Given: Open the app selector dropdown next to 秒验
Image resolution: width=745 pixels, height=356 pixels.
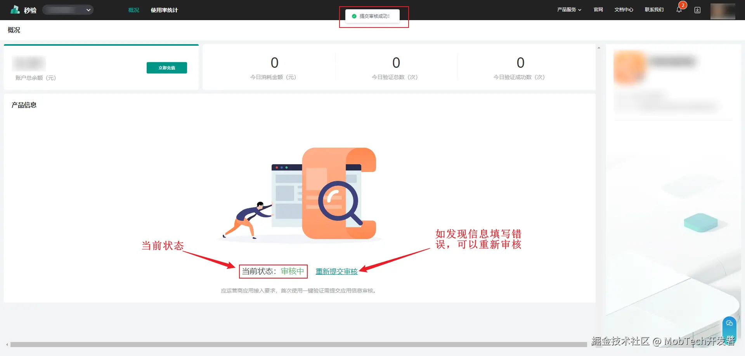Looking at the screenshot, I should click(68, 10).
